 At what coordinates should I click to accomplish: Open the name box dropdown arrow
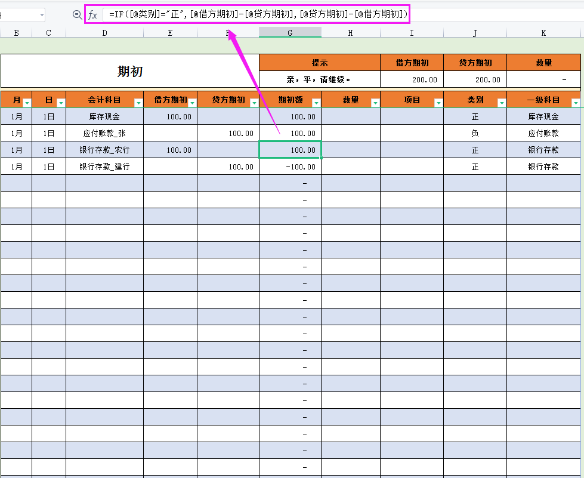coord(41,14)
